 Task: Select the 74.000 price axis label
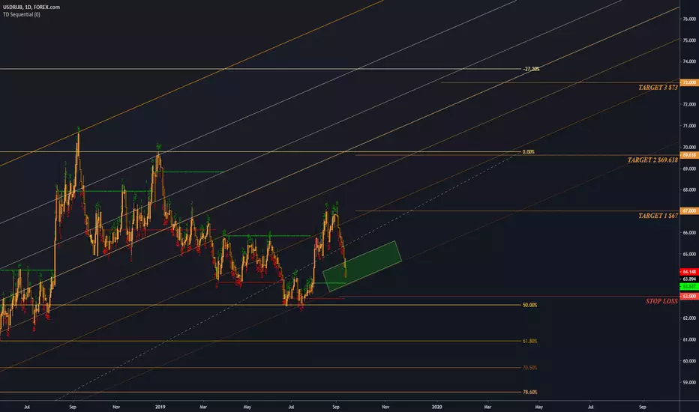click(x=689, y=61)
